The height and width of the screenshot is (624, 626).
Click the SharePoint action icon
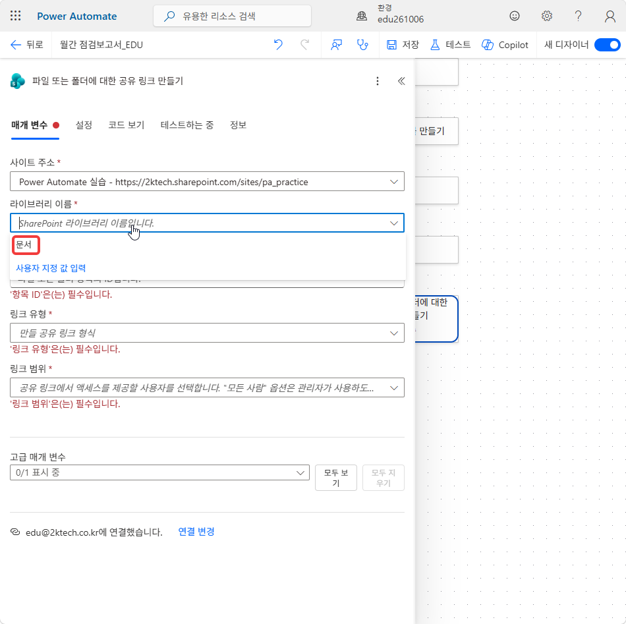[17, 81]
